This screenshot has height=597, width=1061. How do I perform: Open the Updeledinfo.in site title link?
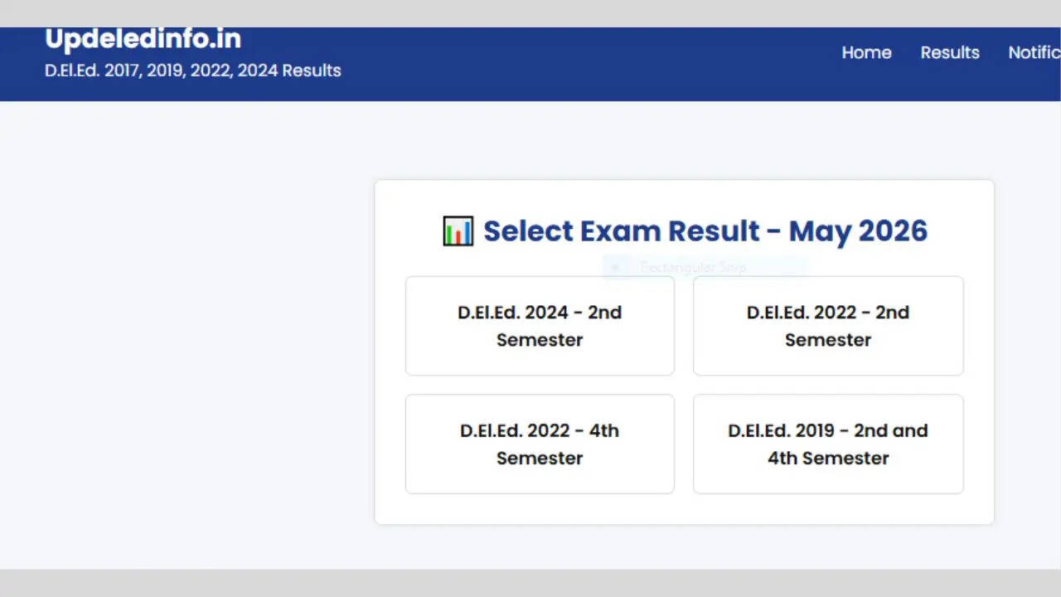[x=143, y=39]
